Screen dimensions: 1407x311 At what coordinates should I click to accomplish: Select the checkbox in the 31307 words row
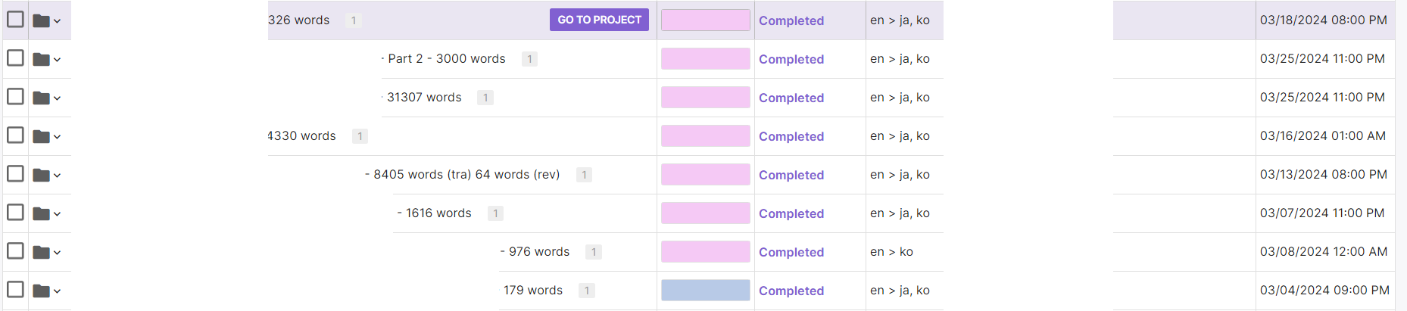pos(15,96)
